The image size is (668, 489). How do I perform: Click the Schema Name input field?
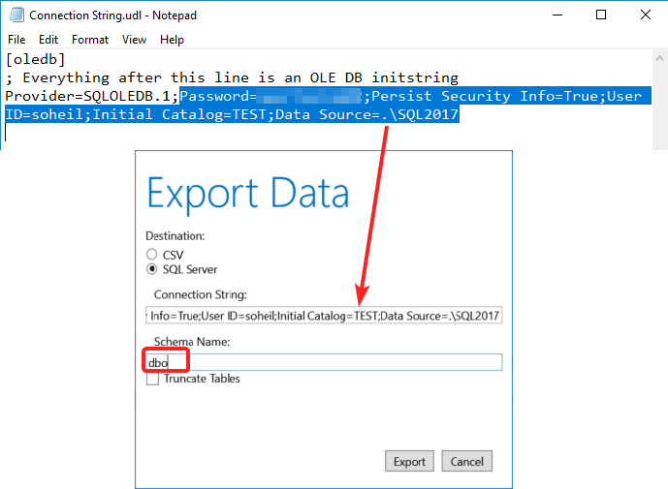click(x=324, y=362)
